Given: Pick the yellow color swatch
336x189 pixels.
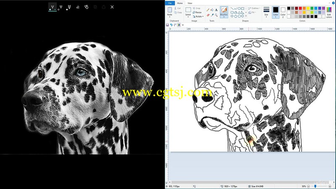Looking at the screenshot, I should tap(308, 8).
